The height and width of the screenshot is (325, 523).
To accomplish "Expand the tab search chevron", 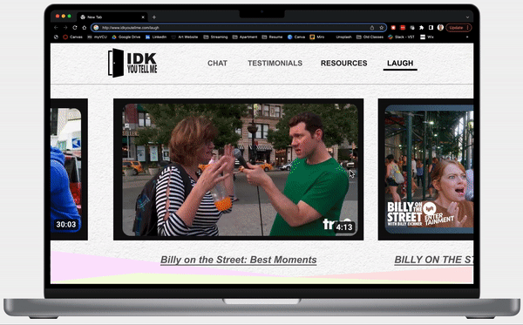I will click(x=467, y=17).
